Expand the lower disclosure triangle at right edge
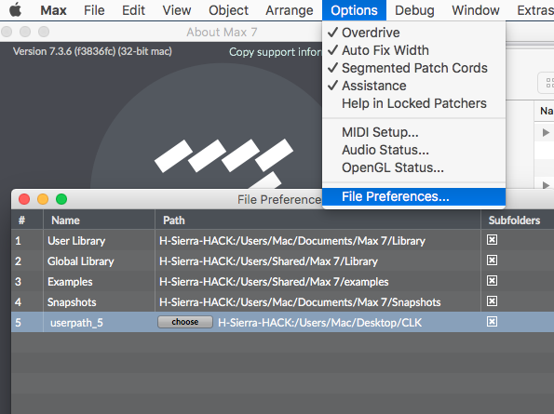Viewport: 554px width, 414px height. coord(546,185)
